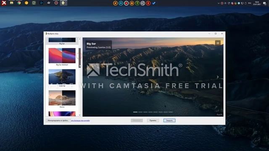269x151 pixels.
Task: Click the red X icon in the taskbar corner
Action: [x=4, y=3]
